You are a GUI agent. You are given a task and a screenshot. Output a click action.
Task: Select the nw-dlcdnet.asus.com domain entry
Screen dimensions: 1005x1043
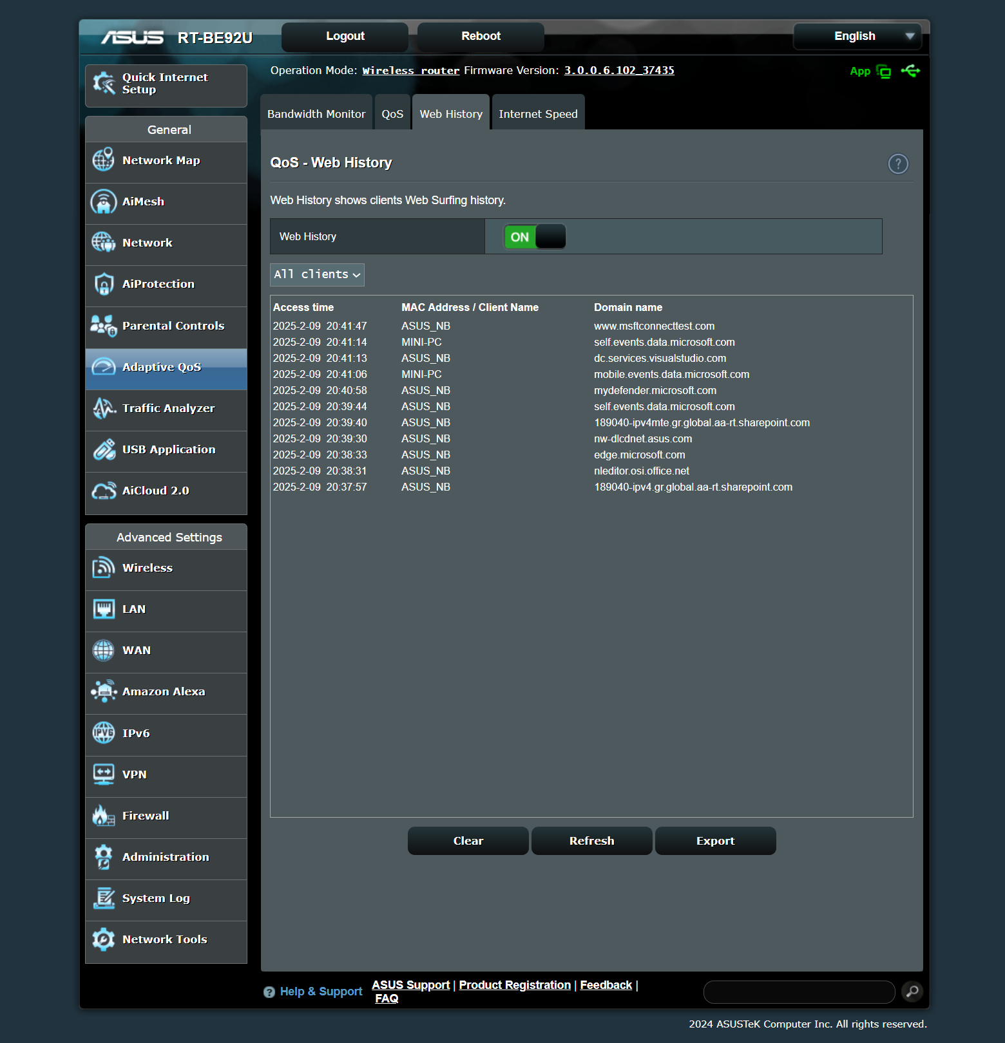[643, 439]
